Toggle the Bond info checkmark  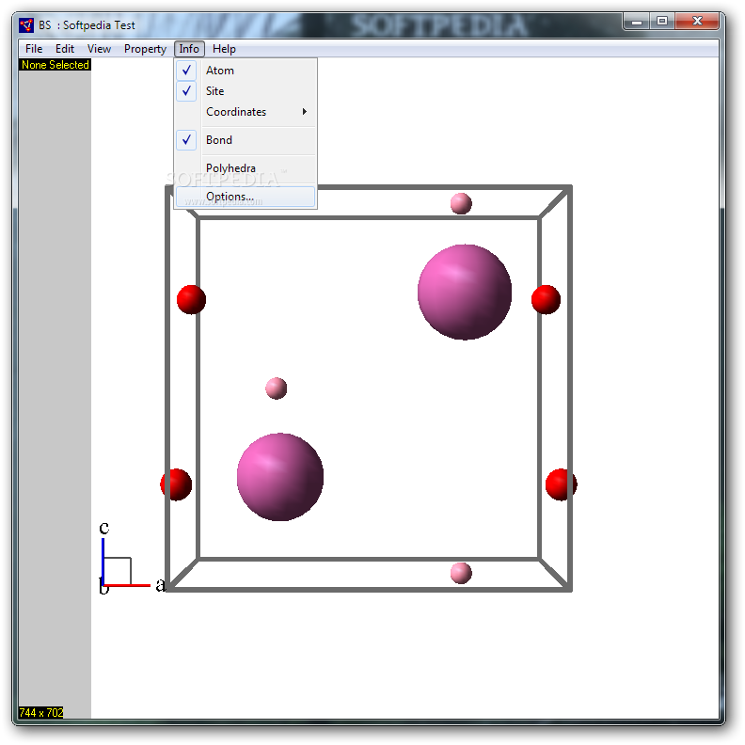[246, 139]
